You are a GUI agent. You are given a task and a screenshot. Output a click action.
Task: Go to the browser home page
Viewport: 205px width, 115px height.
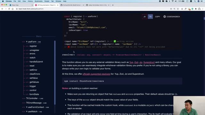click(12, 9)
